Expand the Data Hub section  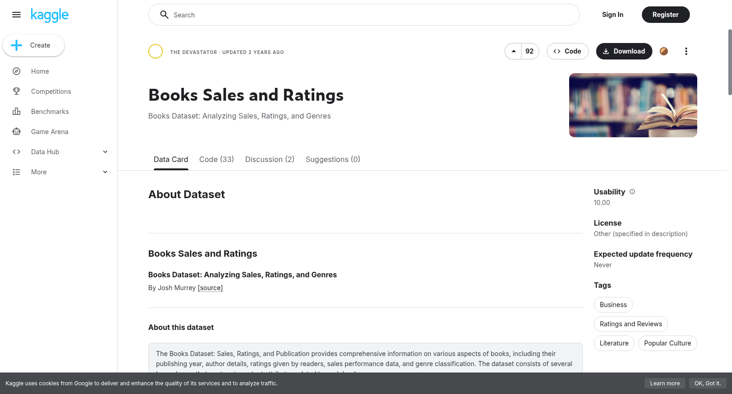pyautogui.click(x=105, y=152)
